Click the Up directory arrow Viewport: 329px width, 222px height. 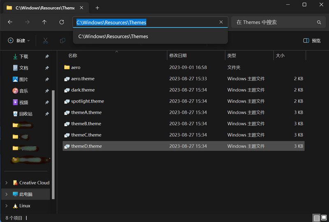[44, 22]
